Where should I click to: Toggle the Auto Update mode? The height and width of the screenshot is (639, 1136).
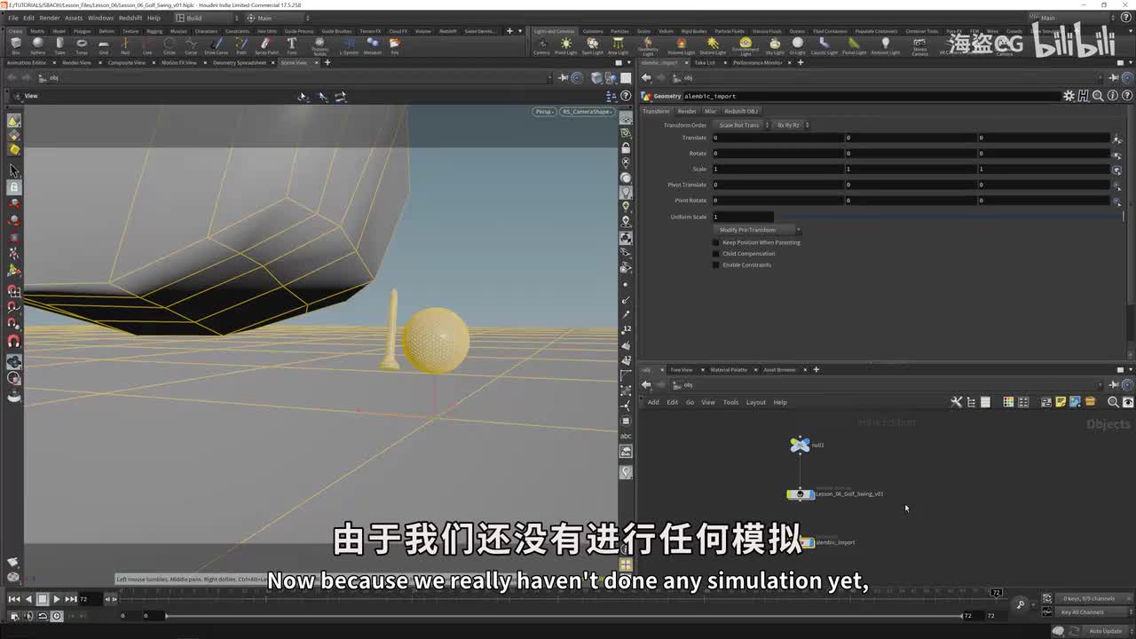pyautogui.click(x=1105, y=631)
